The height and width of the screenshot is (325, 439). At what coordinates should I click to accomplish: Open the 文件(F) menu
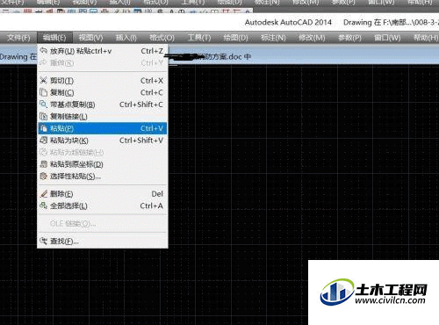18,38
